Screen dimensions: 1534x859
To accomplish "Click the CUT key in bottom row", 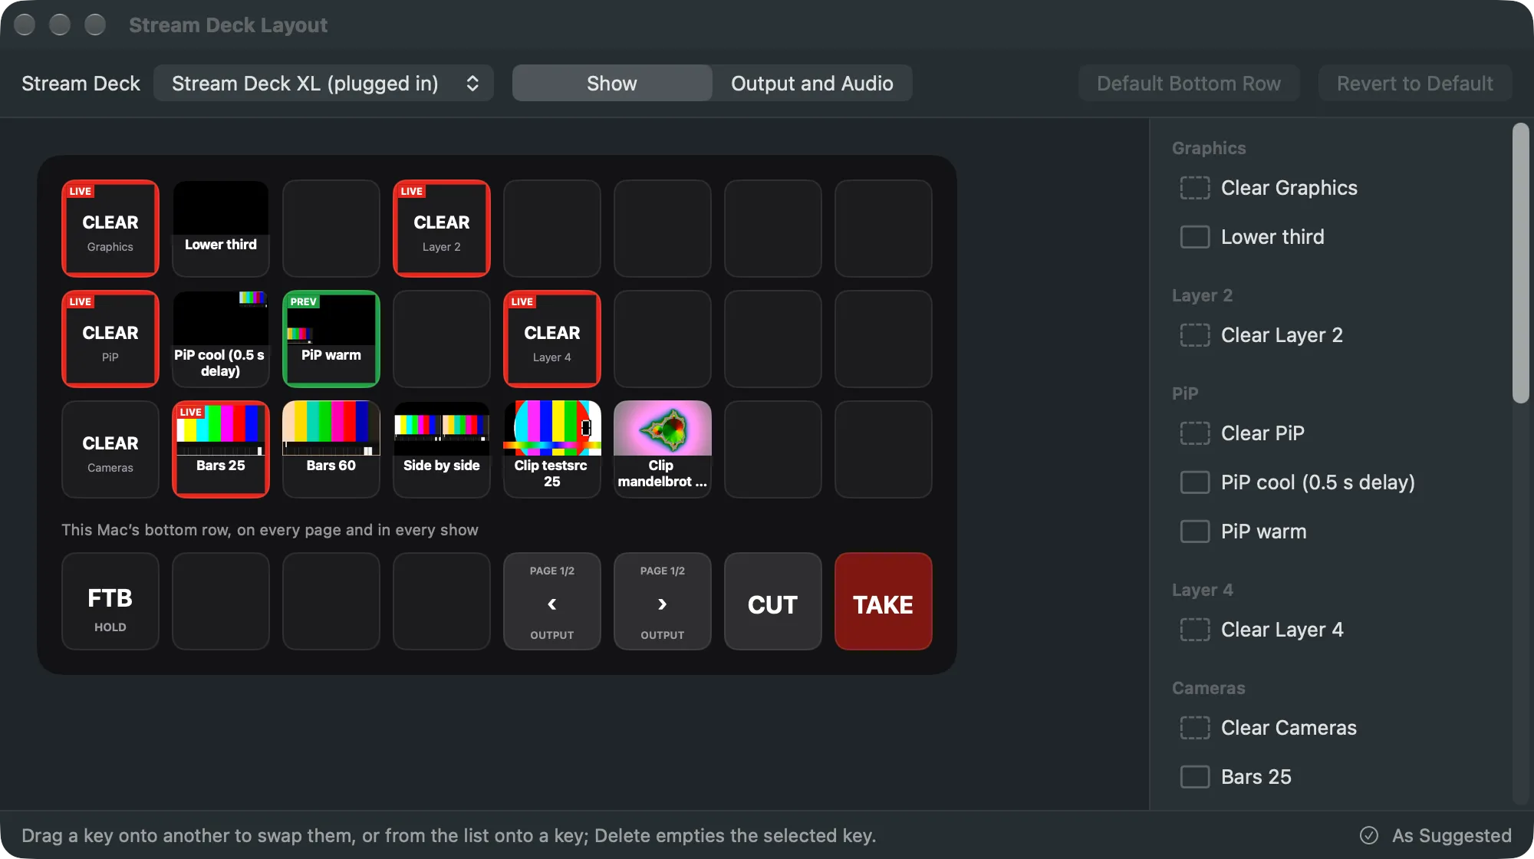I will 773,601.
